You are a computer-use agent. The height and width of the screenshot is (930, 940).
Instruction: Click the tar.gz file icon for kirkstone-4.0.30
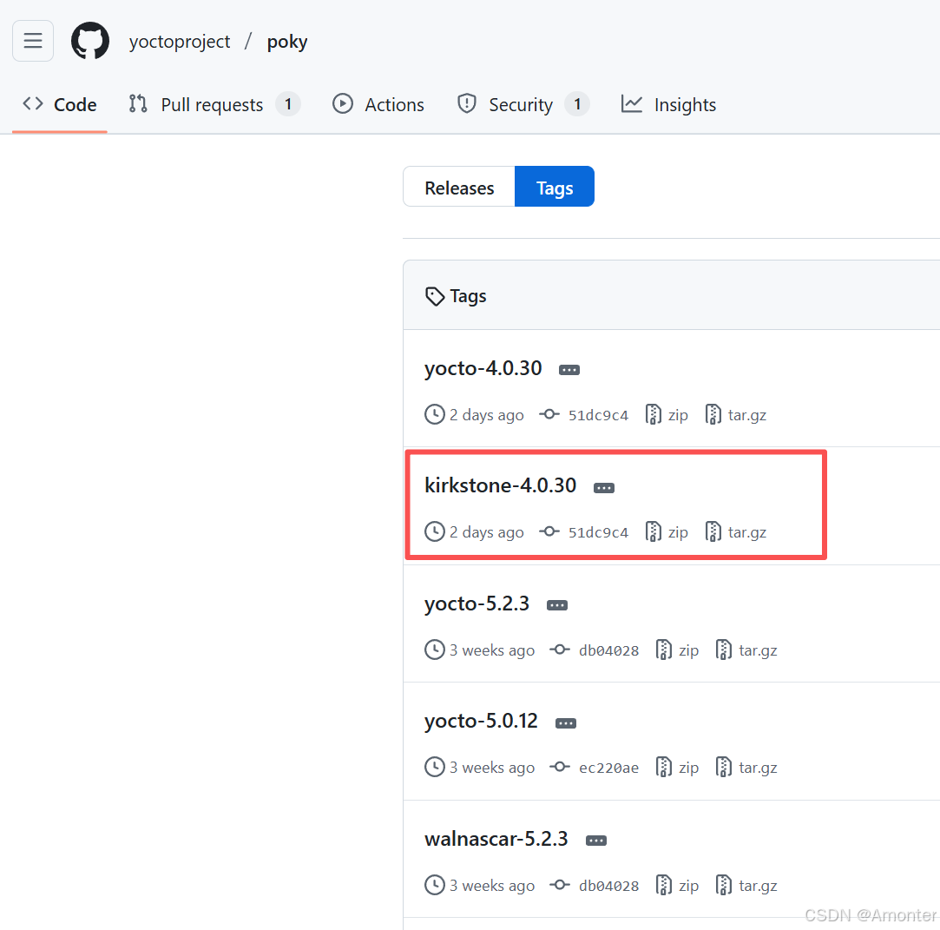pyautogui.click(x=713, y=531)
